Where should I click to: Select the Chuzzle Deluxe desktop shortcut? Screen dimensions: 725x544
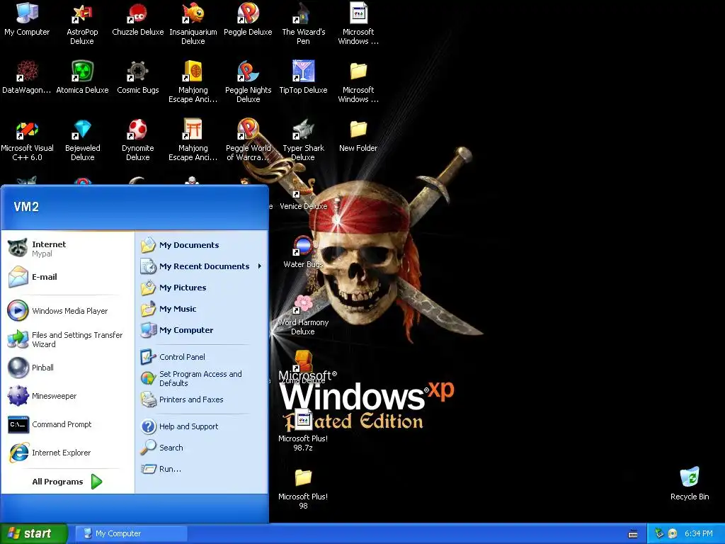pos(137,13)
